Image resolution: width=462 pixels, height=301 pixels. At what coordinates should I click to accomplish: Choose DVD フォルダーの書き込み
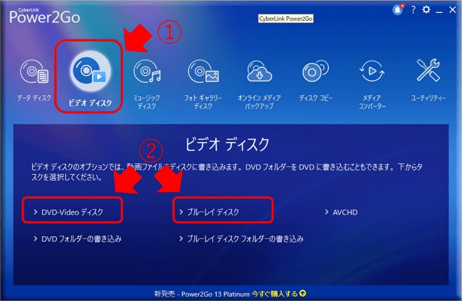82,238
